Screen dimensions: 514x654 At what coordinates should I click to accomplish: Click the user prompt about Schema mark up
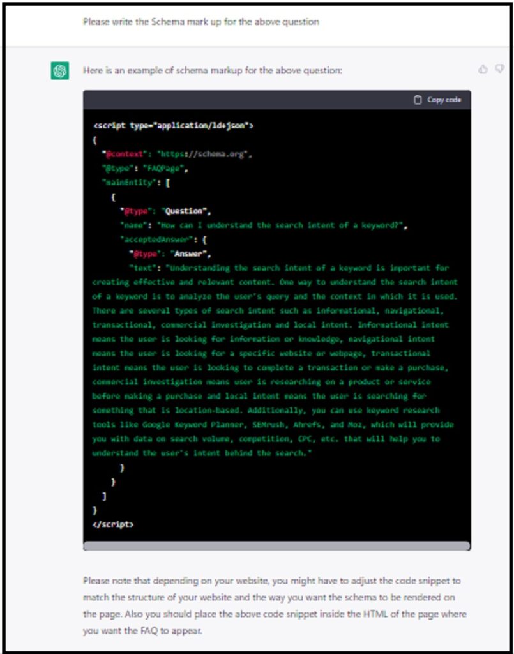pos(200,22)
